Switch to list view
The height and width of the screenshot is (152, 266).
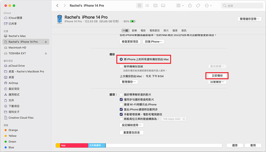(x=147, y=6)
